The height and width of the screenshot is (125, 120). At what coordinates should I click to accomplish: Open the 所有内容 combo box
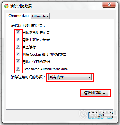70,77
